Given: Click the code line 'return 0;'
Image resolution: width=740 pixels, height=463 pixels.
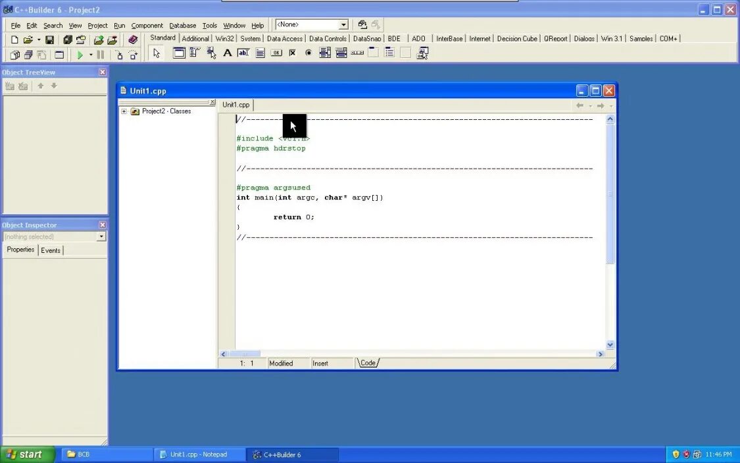Looking at the screenshot, I should pyautogui.click(x=293, y=217).
